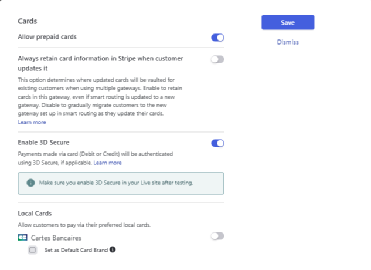Click the Cartes Bancaires card logo icon
This screenshot has width=371, height=270.
pyautogui.click(x=22, y=237)
